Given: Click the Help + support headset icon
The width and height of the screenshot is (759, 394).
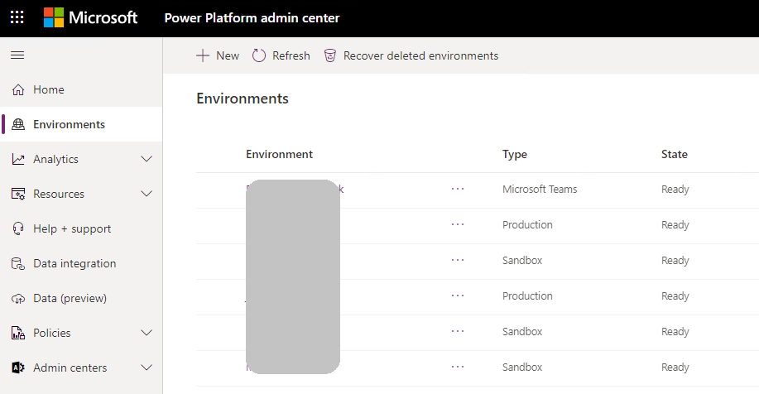Looking at the screenshot, I should (18, 228).
